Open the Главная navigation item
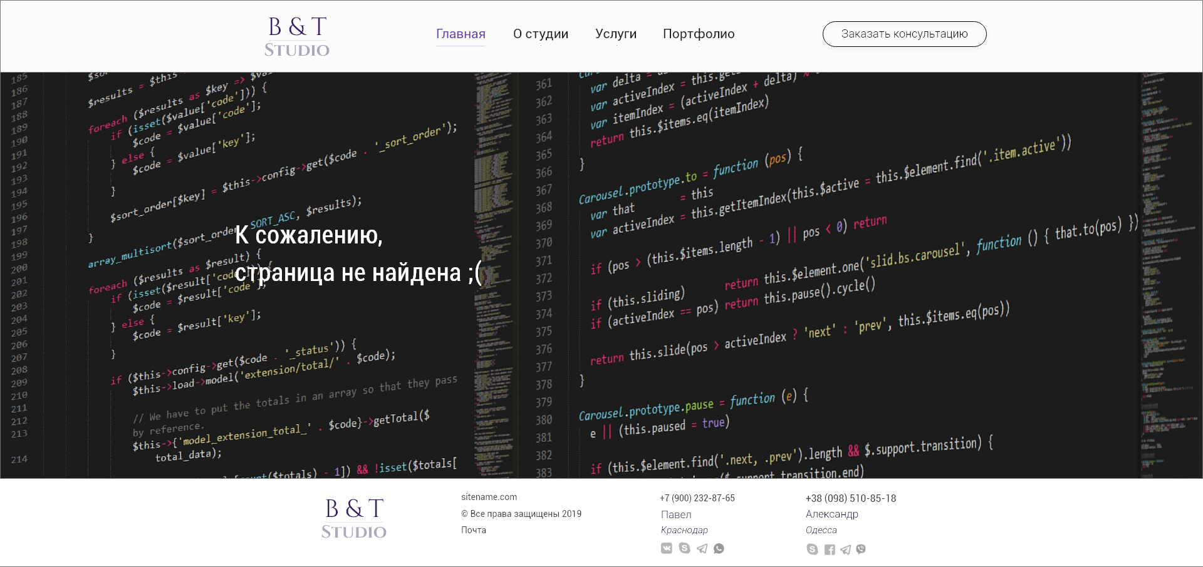This screenshot has width=1203, height=567. click(x=460, y=34)
